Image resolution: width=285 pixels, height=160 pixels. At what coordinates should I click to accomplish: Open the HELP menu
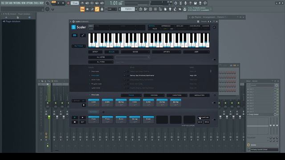[41, 3]
